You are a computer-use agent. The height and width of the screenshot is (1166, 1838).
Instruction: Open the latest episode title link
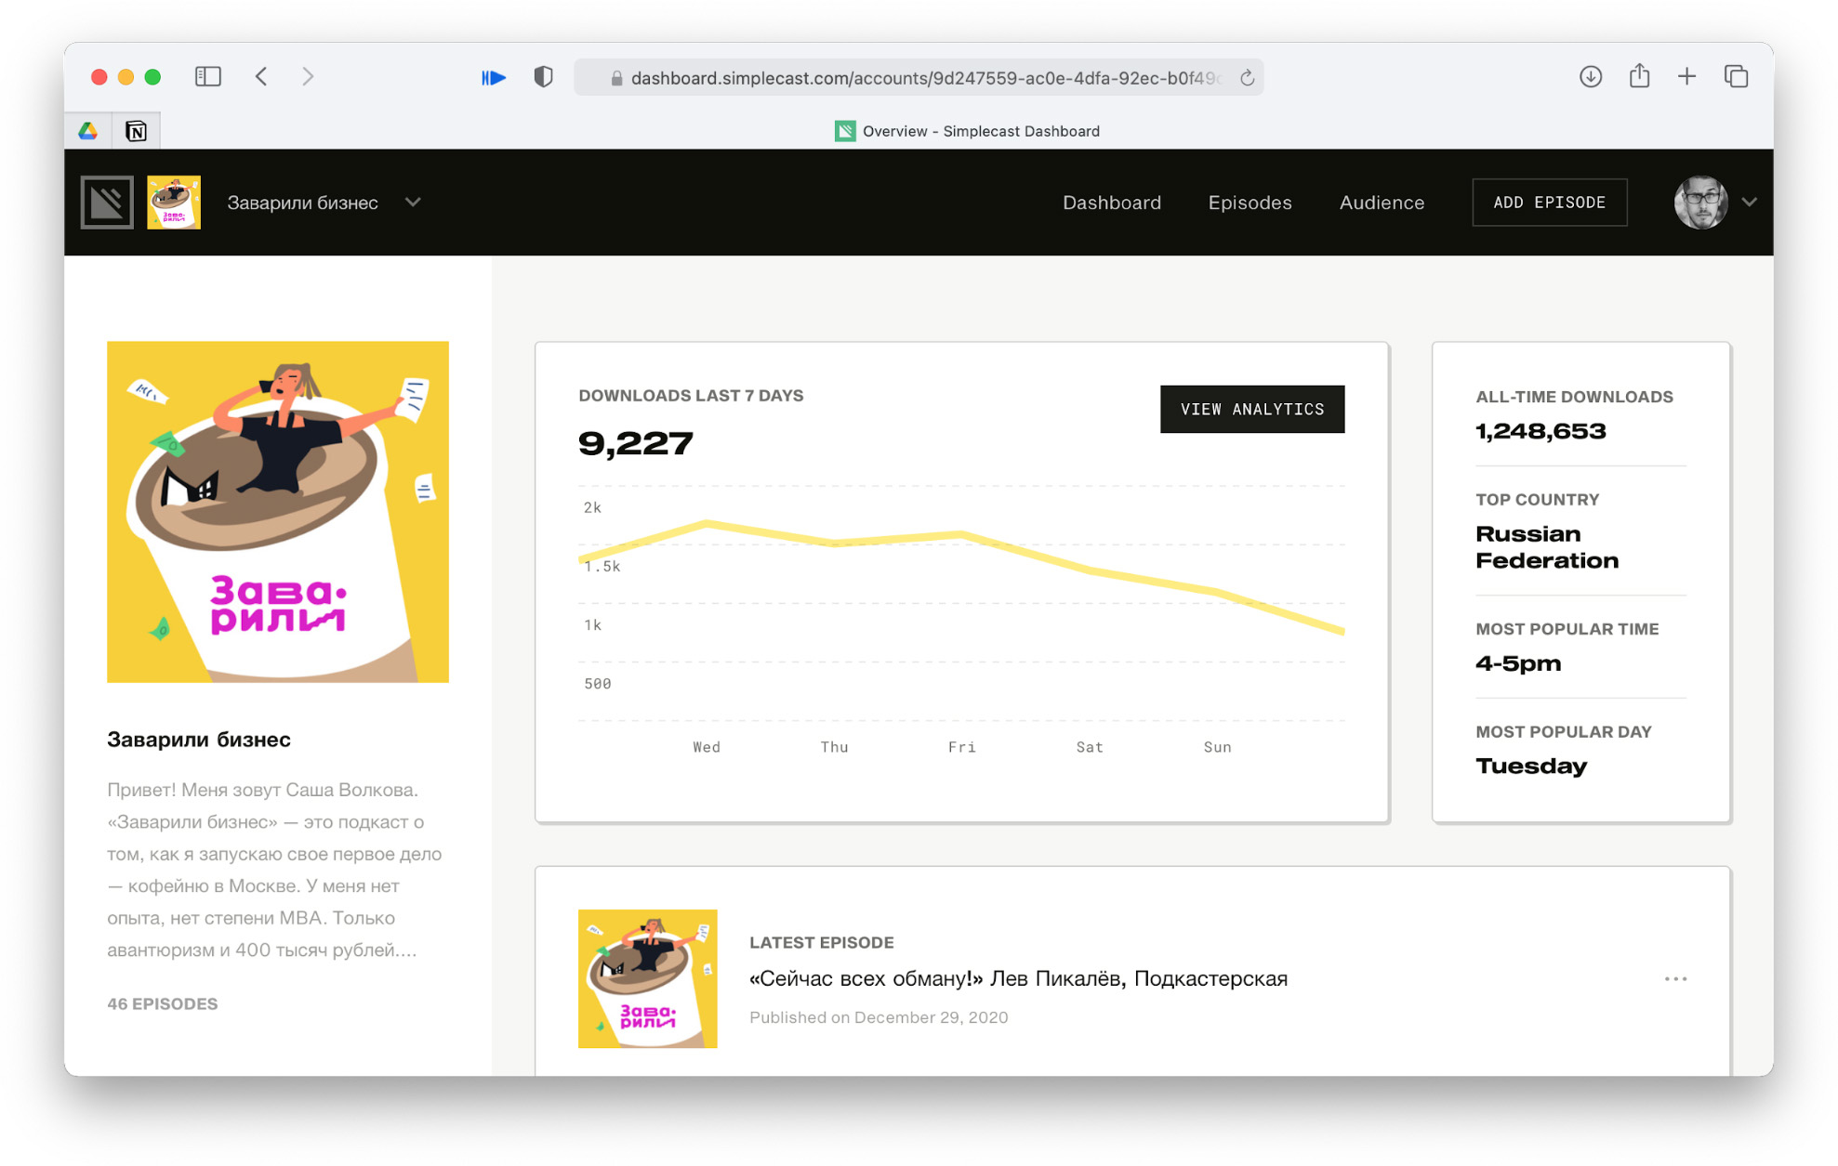tap(1018, 978)
